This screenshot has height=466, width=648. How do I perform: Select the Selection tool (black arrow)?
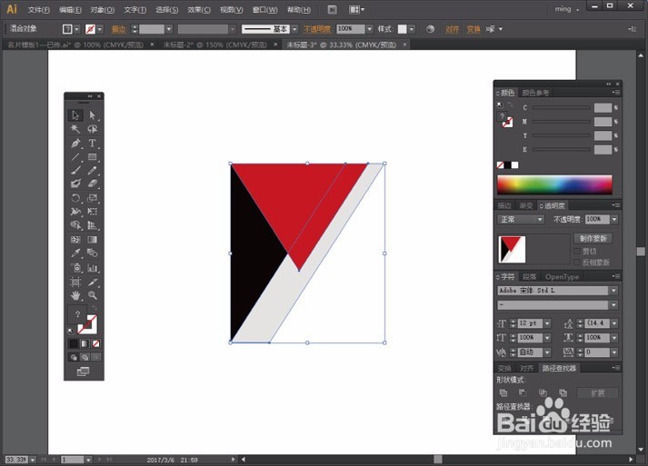75,115
